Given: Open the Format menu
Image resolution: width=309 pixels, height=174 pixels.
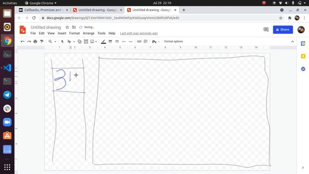Looking at the screenshot, I should 74,33.
